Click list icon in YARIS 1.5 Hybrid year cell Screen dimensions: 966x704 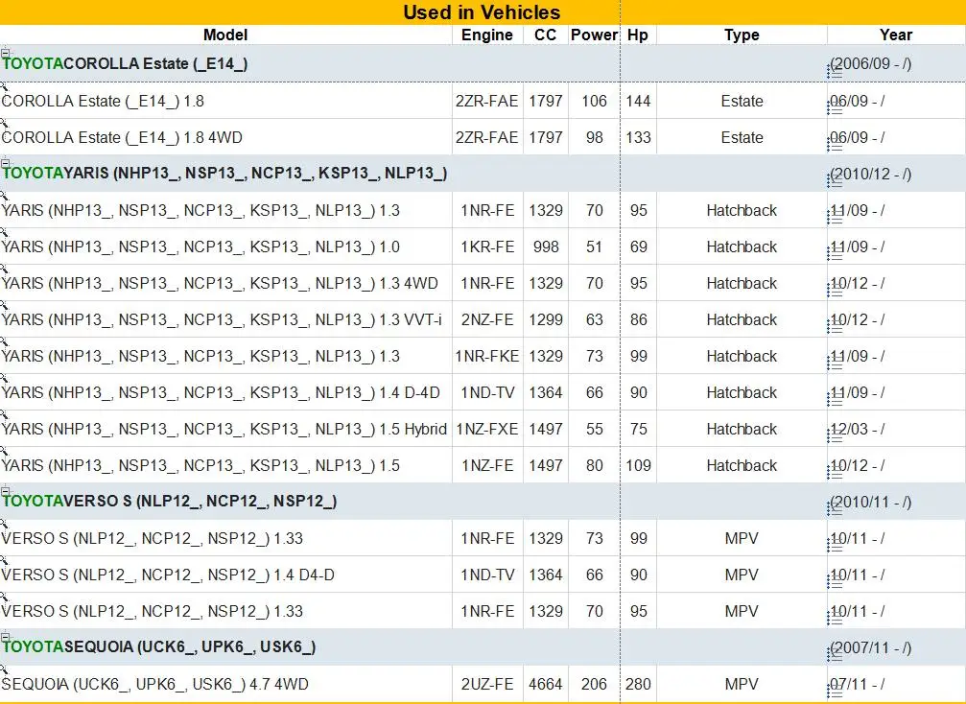[x=835, y=437]
